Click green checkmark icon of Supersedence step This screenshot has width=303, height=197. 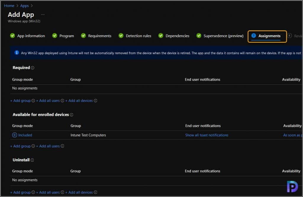click(199, 36)
